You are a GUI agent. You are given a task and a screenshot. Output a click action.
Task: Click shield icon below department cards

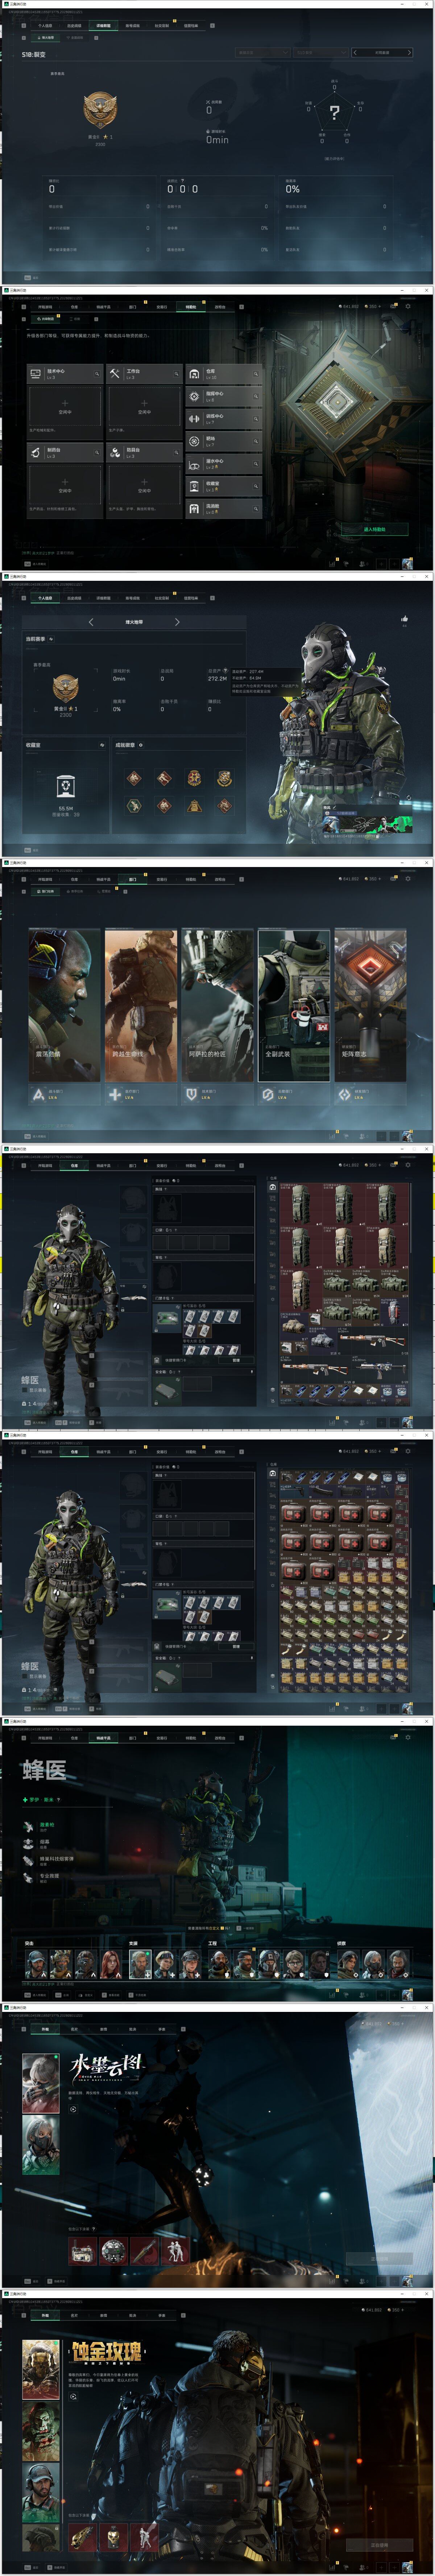click(x=191, y=1095)
